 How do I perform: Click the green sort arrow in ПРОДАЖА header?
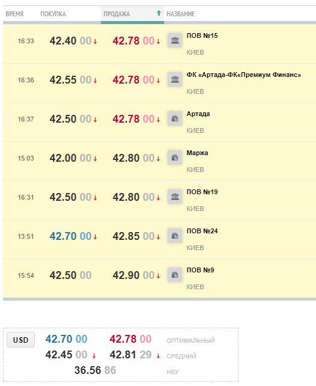point(159,13)
